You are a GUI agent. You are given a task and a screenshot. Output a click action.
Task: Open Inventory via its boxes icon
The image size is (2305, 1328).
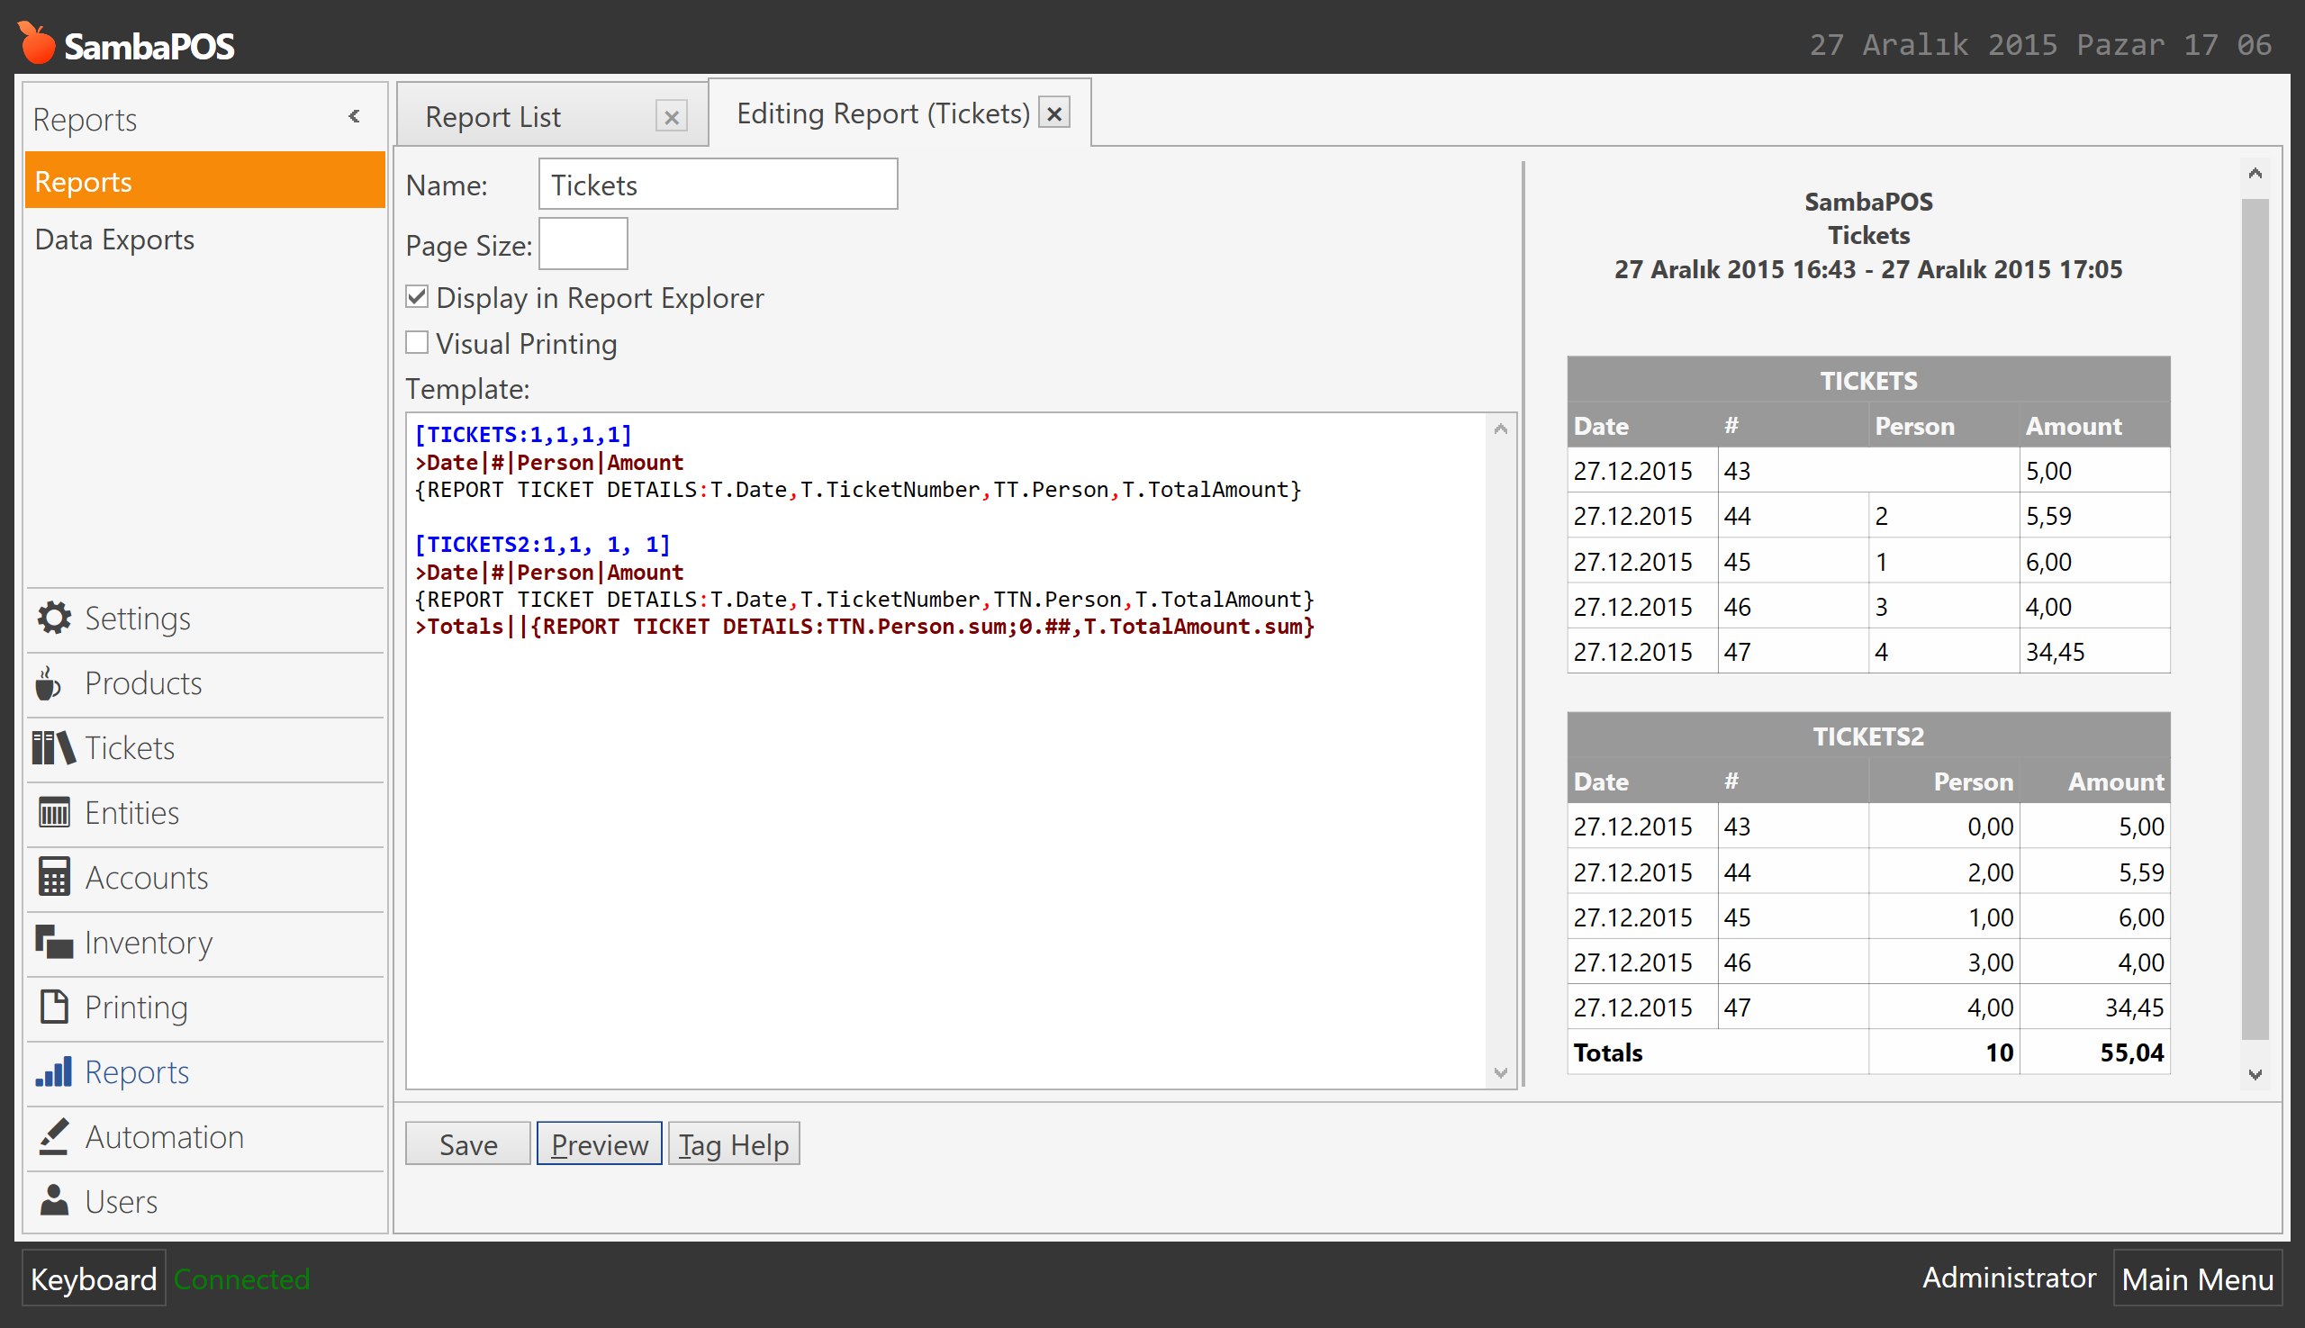(54, 941)
